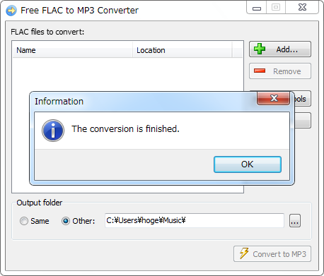Click the Remove button
The image size is (324, 276).
click(x=280, y=71)
